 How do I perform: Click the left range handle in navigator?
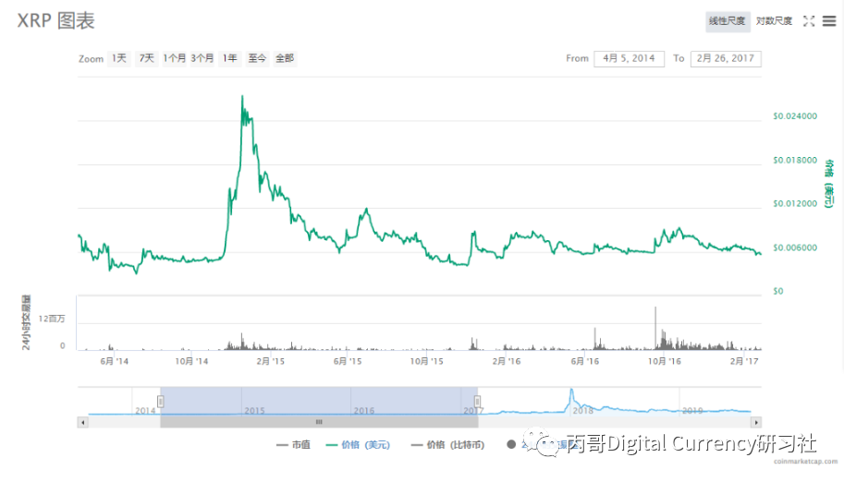coord(161,401)
